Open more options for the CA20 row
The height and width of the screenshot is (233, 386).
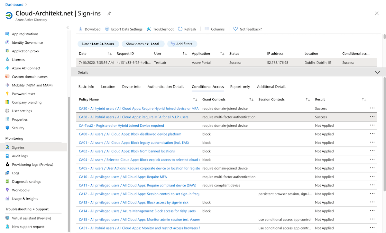click(x=372, y=108)
